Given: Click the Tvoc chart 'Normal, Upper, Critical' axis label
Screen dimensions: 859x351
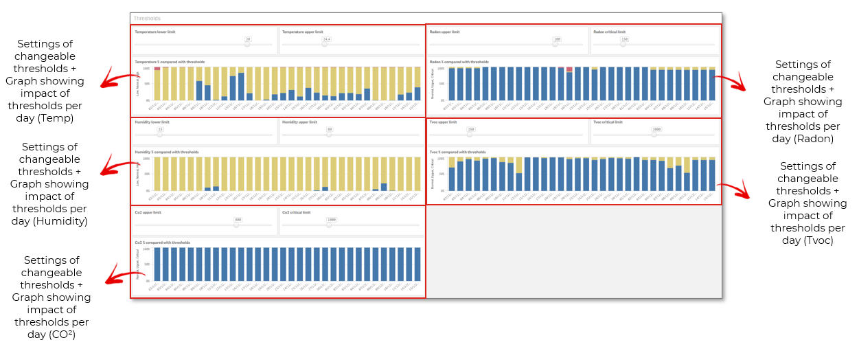Looking at the screenshot, I should (433, 174).
